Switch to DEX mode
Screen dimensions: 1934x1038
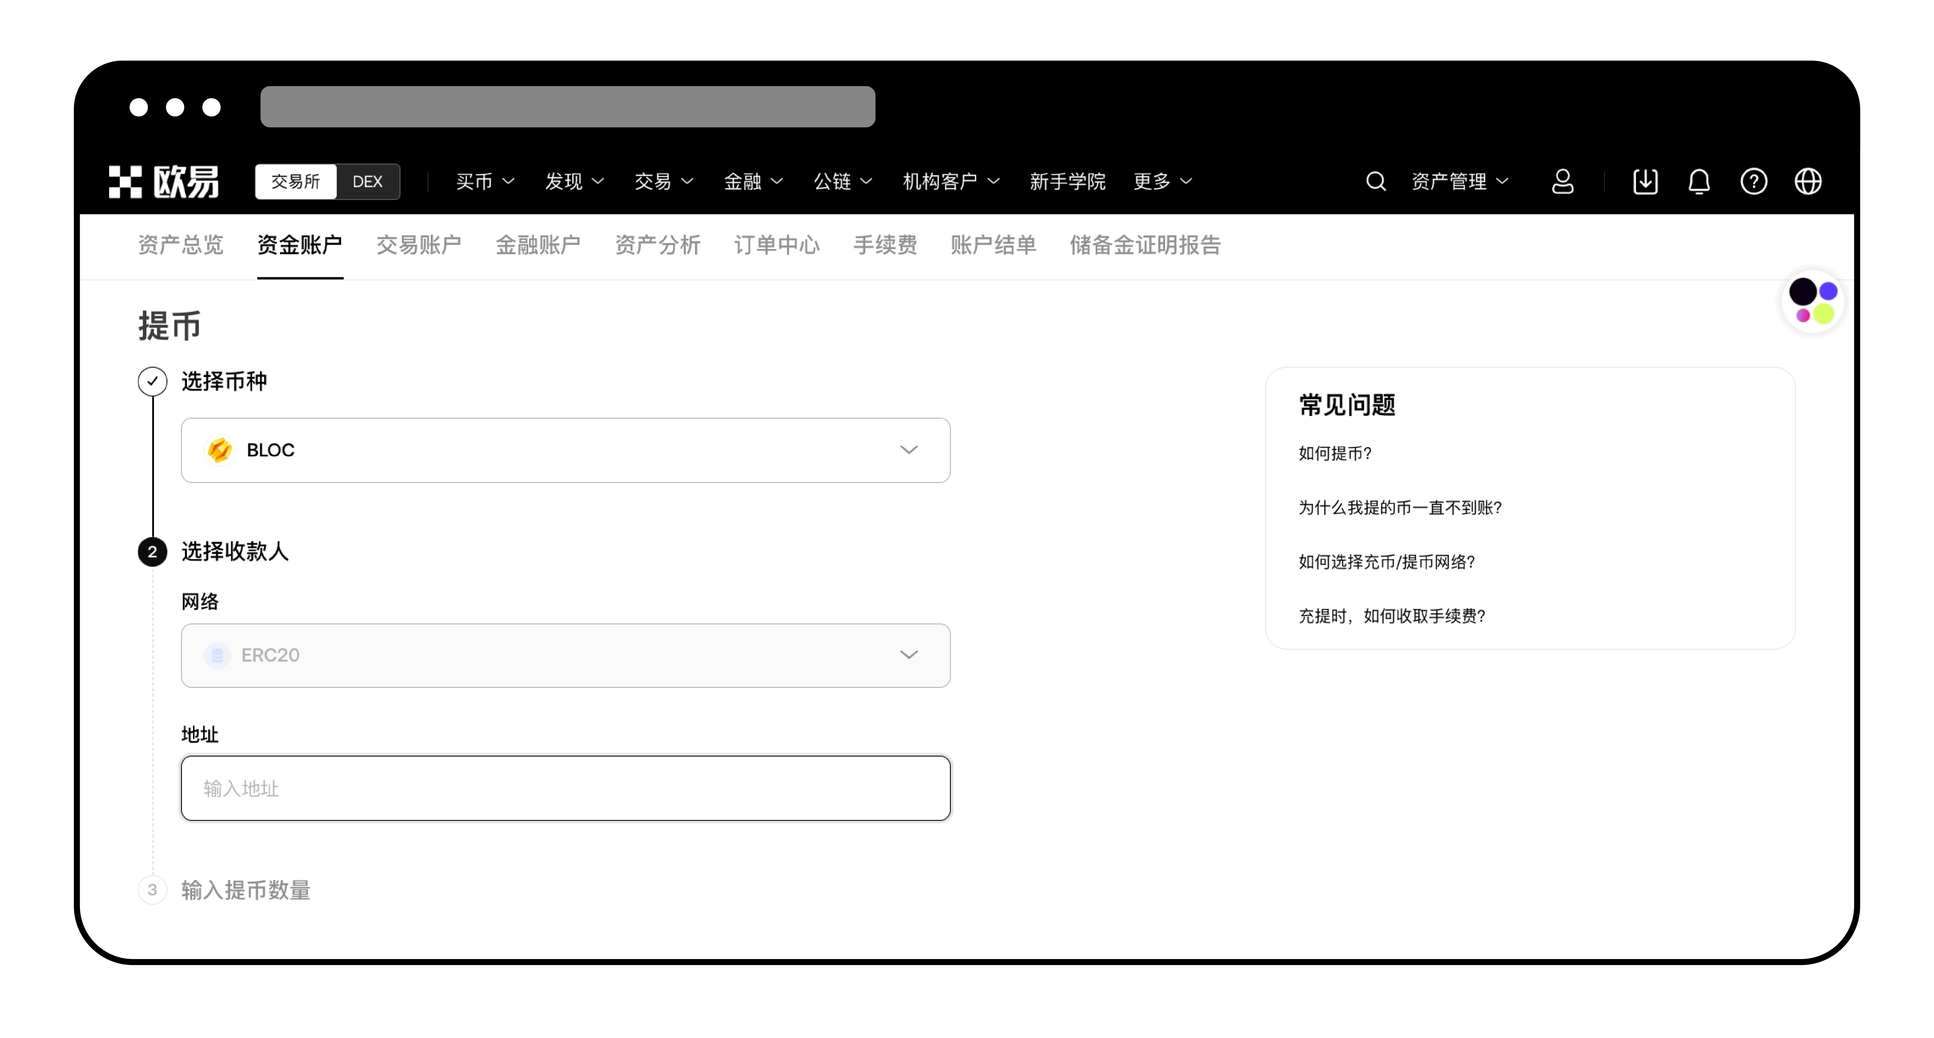(367, 181)
